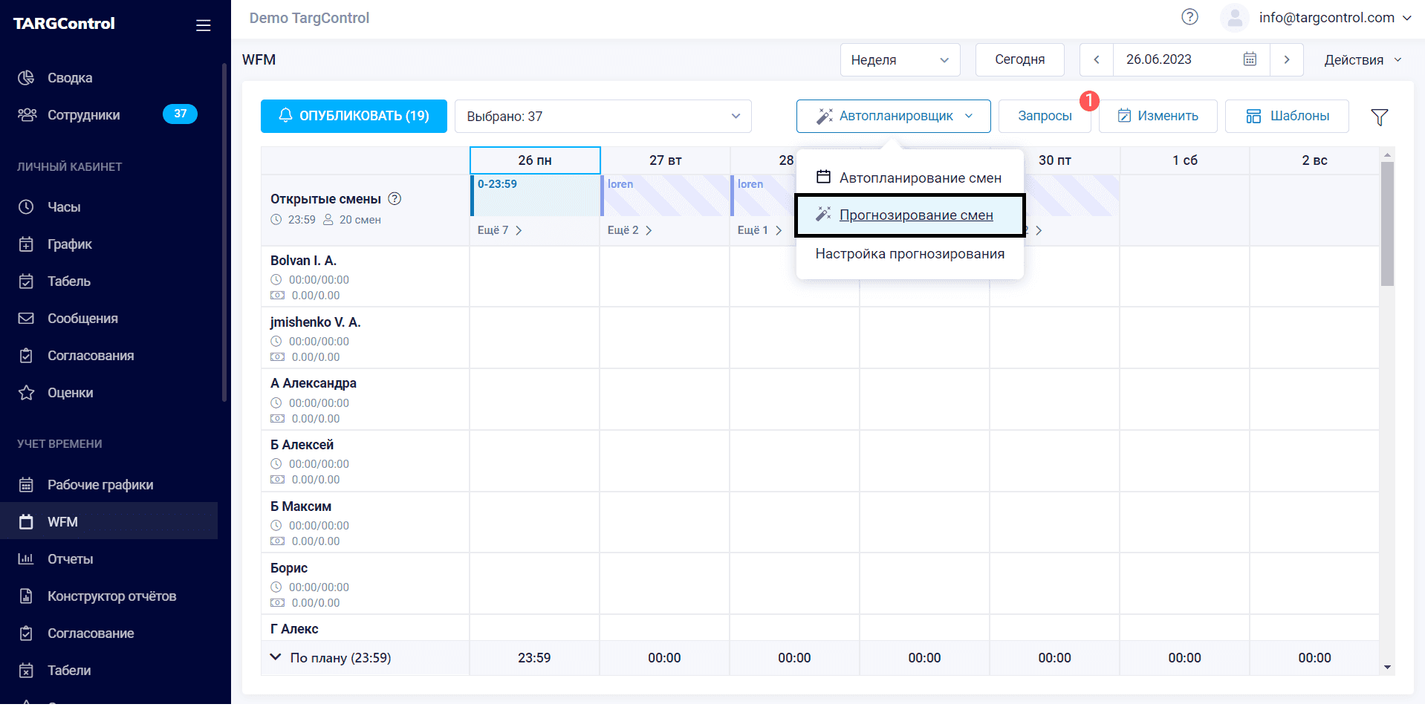Open the calendar date picker icon
Screen dimensions: 1425x707
[x=1250, y=59]
